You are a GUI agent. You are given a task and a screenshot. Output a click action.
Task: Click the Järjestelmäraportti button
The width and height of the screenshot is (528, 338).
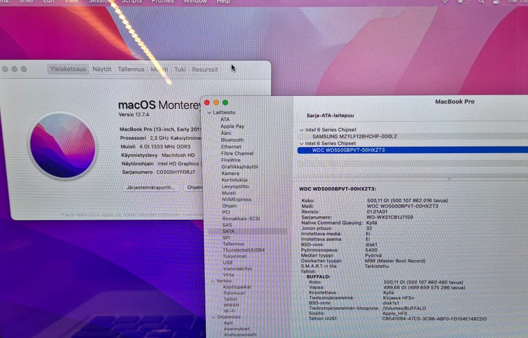150,187
